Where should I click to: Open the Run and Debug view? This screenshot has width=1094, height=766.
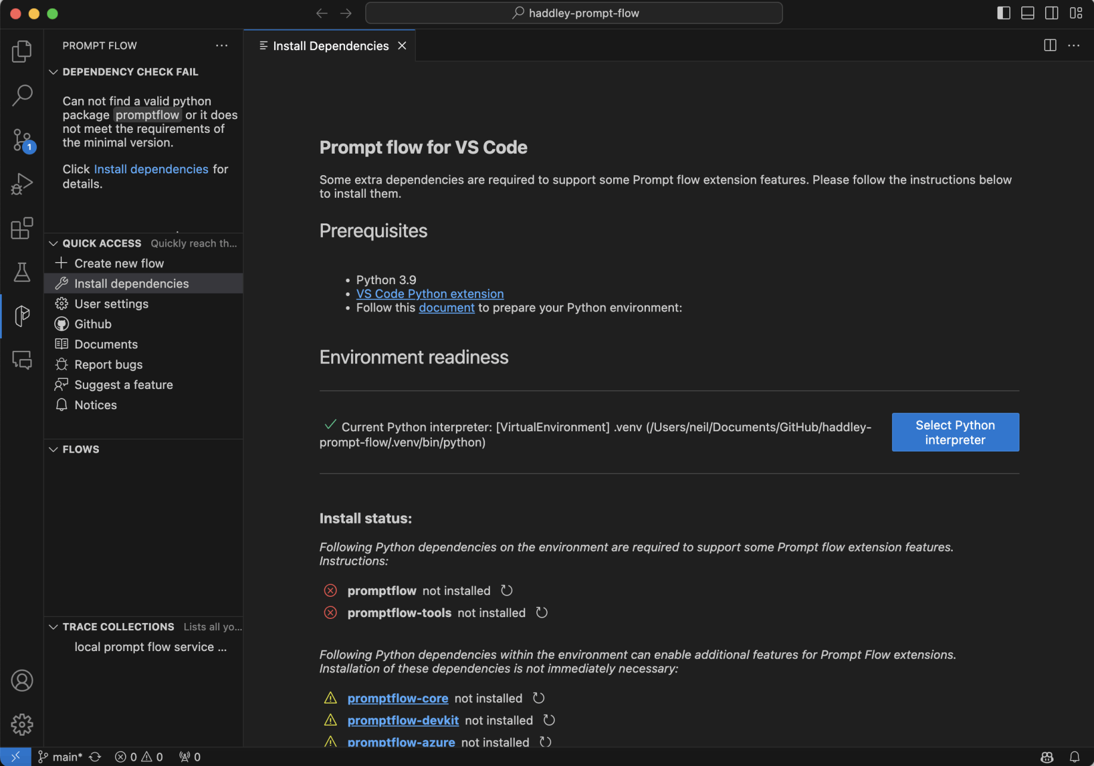(x=22, y=184)
